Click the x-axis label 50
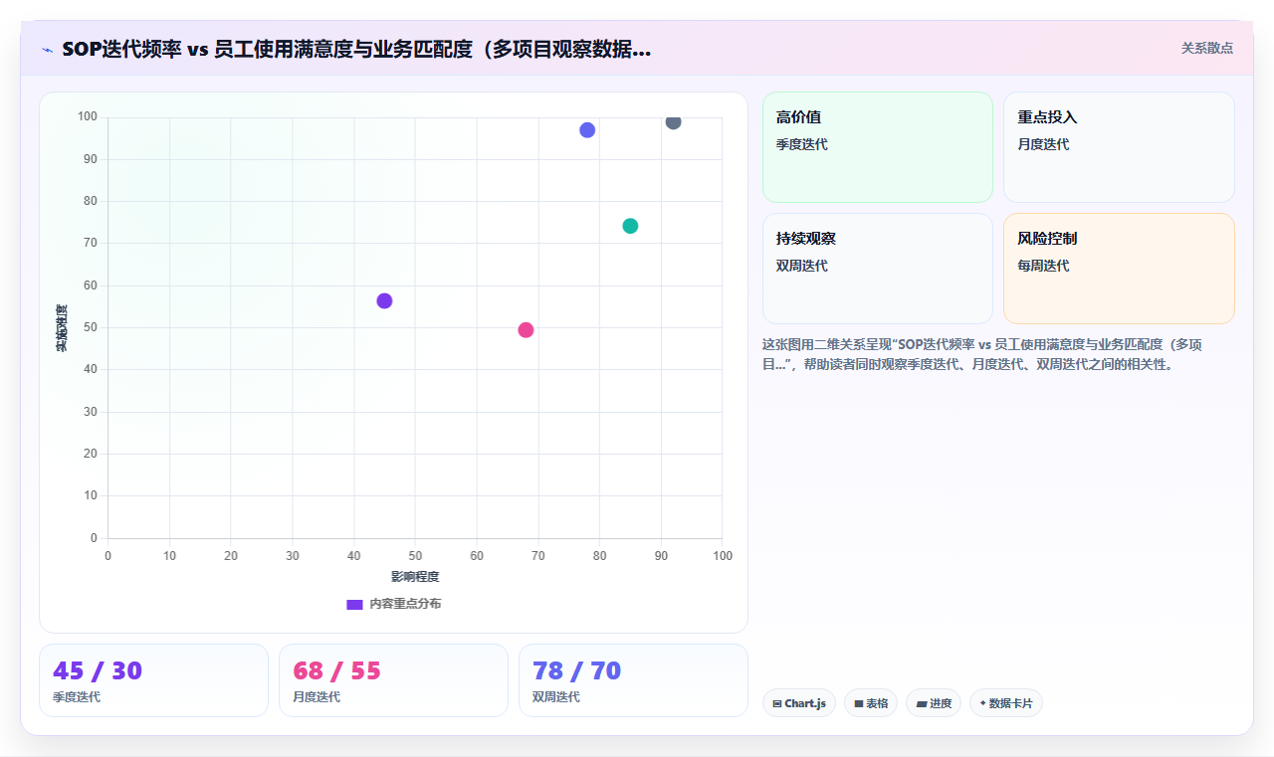 415,556
